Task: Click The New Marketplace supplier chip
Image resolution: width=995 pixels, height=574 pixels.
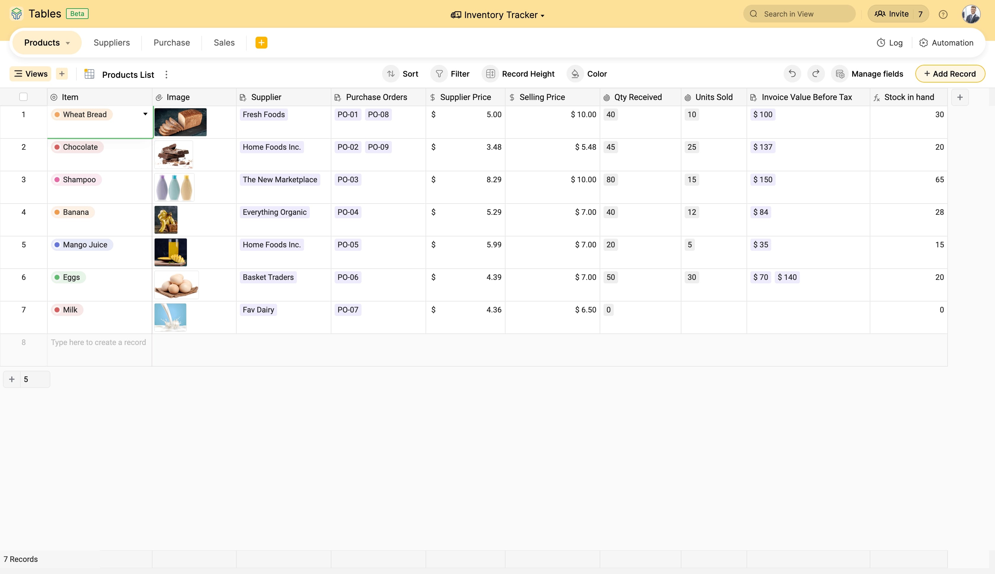Action: pos(280,179)
